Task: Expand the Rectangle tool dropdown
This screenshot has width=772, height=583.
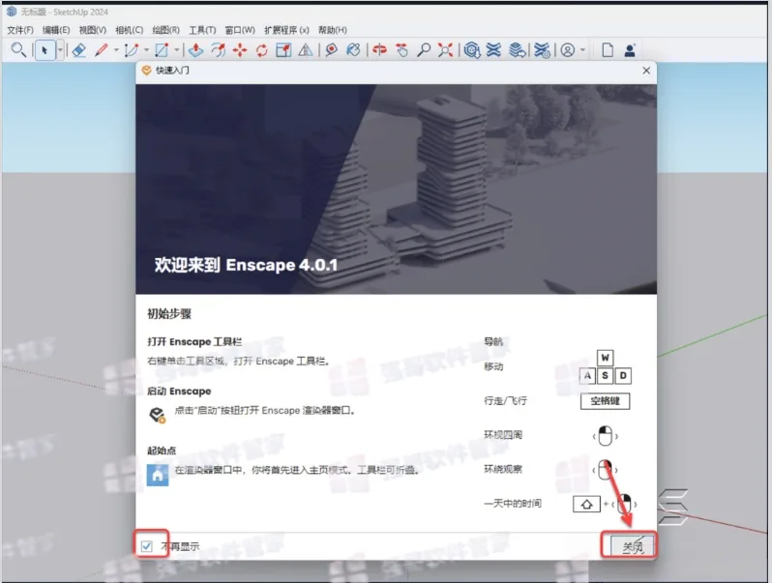Action: point(176,50)
